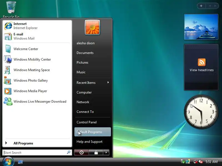Click the Windows Mobility Center icon
This screenshot has height=166, width=222.
8,59
